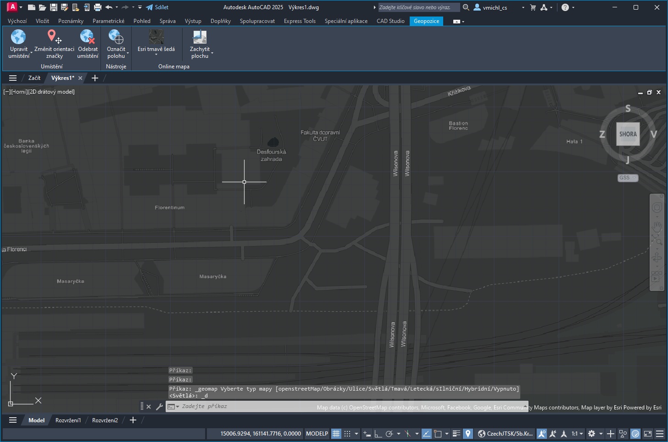Switch to the Rozvržení1 layout tab
The width and height of the screenshot is (668, 442).
click(68, 420)
